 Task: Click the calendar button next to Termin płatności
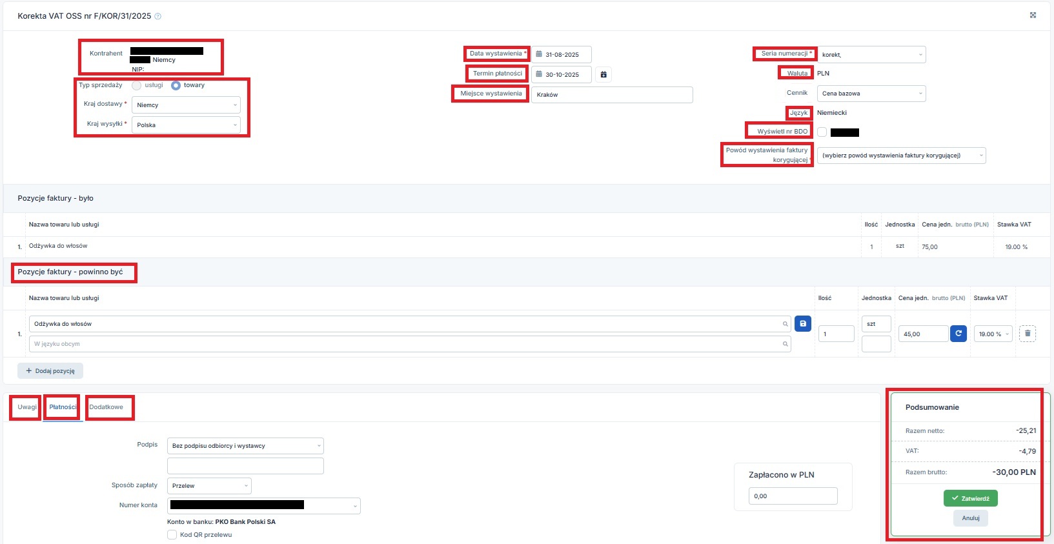coord(603,75)
